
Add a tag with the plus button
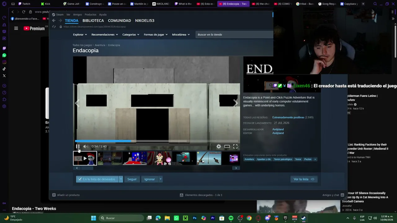315,159
